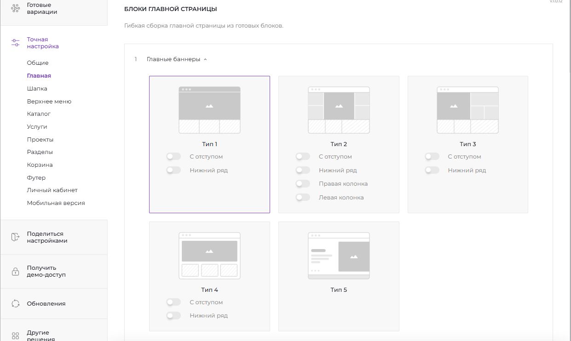Enable С отступом toggle for Тип 1
The width and height of the screenshot is (571, 341).
click(x=173, y=157)
